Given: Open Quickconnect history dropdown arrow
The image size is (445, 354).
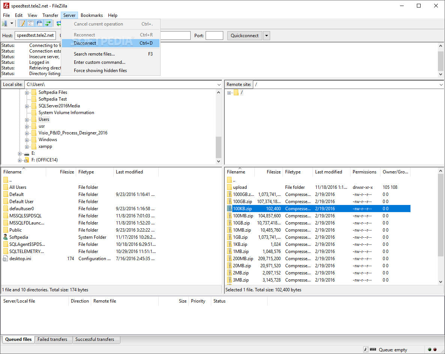Looking at the screenshot, I should 266,36.
